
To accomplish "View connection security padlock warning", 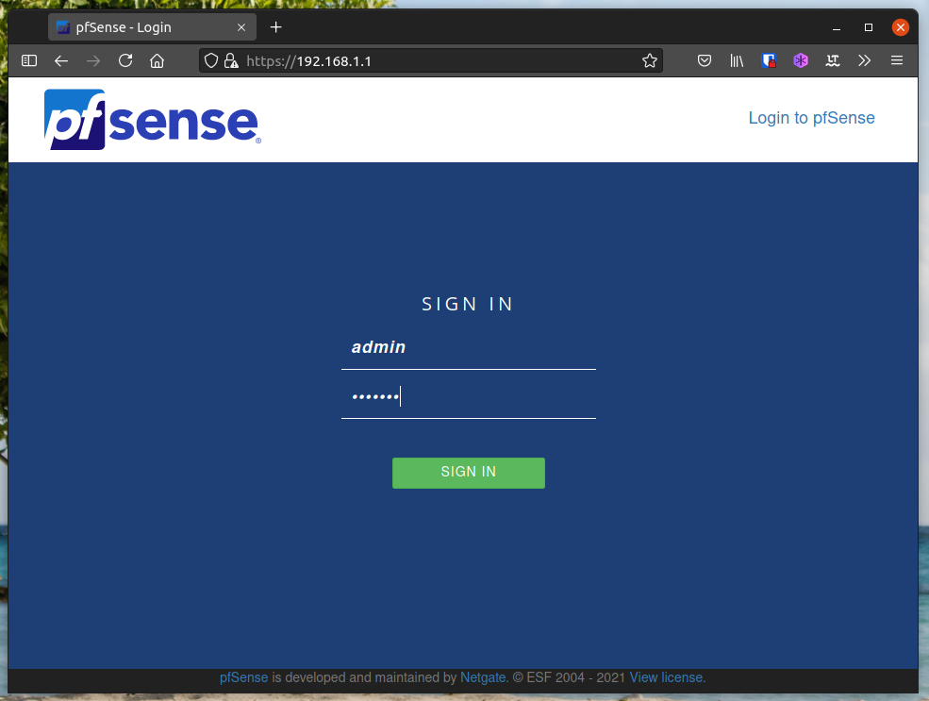I will pyautogui.click(x=231, y=60).
